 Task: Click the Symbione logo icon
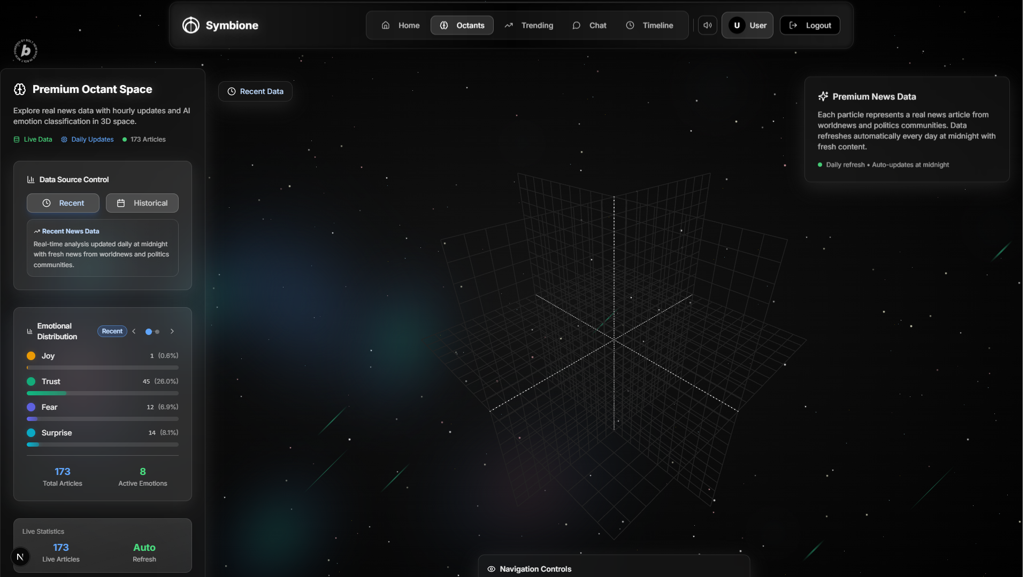[x=190, y=25]
